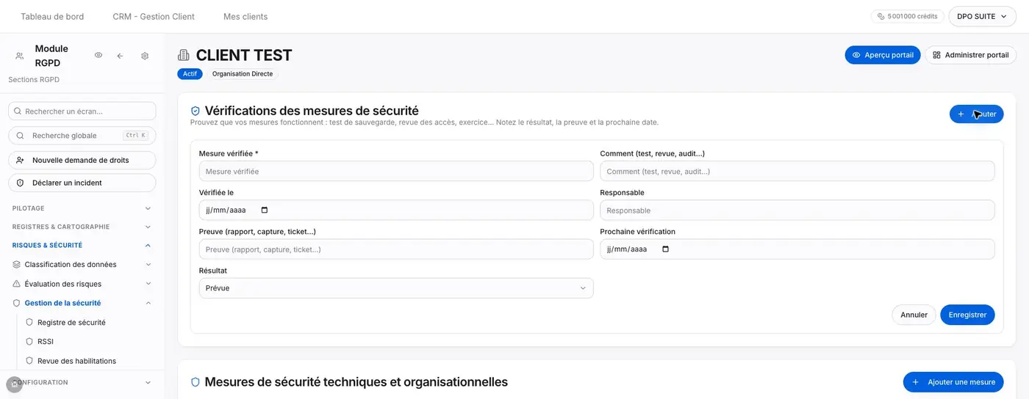Viewport: 1029px width, 399px height.
Task: Focus the Responsable input field
Action: [x=797, y=210]
